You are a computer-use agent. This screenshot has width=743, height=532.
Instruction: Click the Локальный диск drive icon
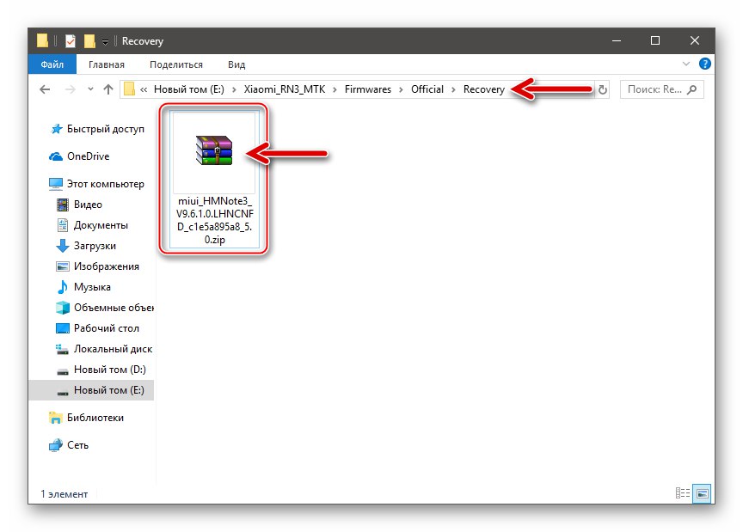62,349
